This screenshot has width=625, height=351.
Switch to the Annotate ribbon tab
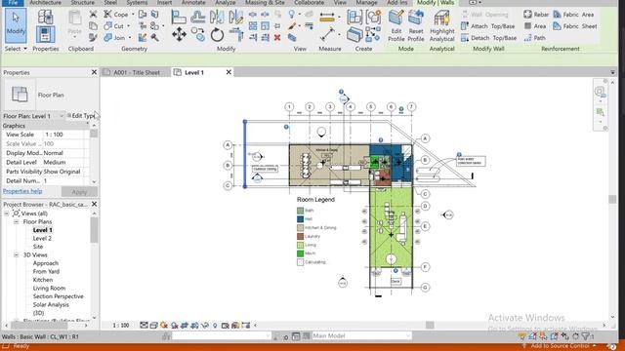tap(193, 3)
